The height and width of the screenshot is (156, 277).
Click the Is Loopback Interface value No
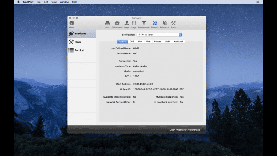(181, 102)
